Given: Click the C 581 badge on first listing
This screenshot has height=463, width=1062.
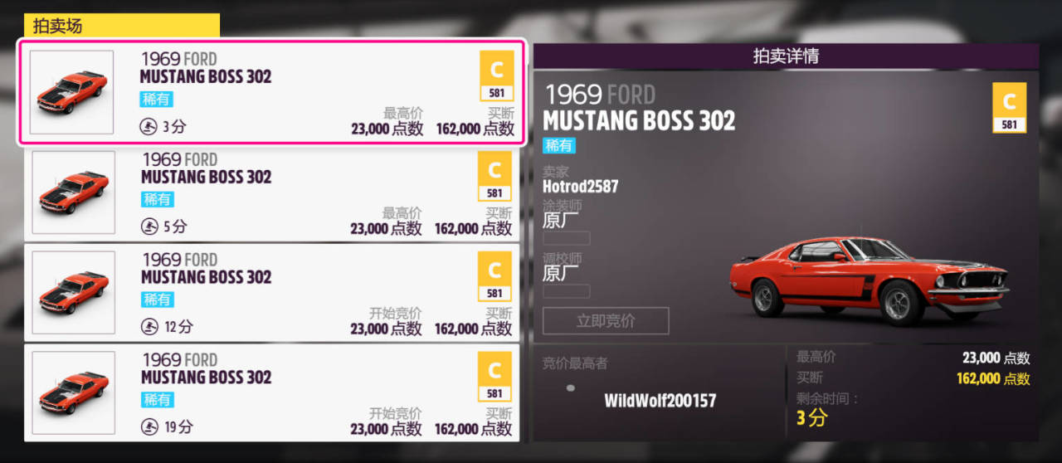Looking at the screenshot, I should point(497,76).
